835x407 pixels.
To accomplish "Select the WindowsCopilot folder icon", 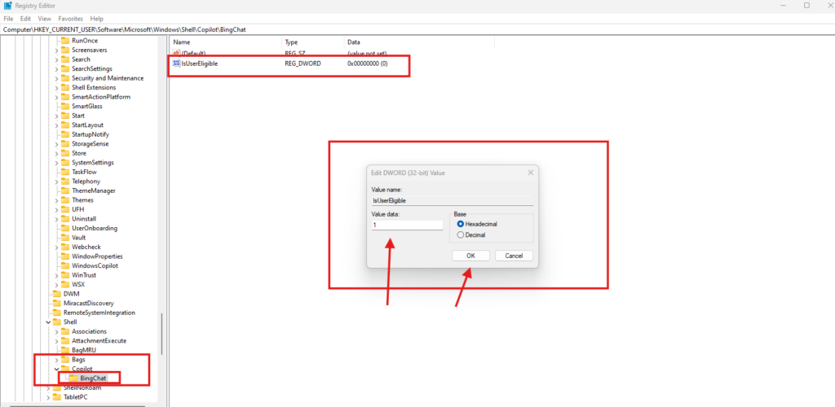I will 65,265.
